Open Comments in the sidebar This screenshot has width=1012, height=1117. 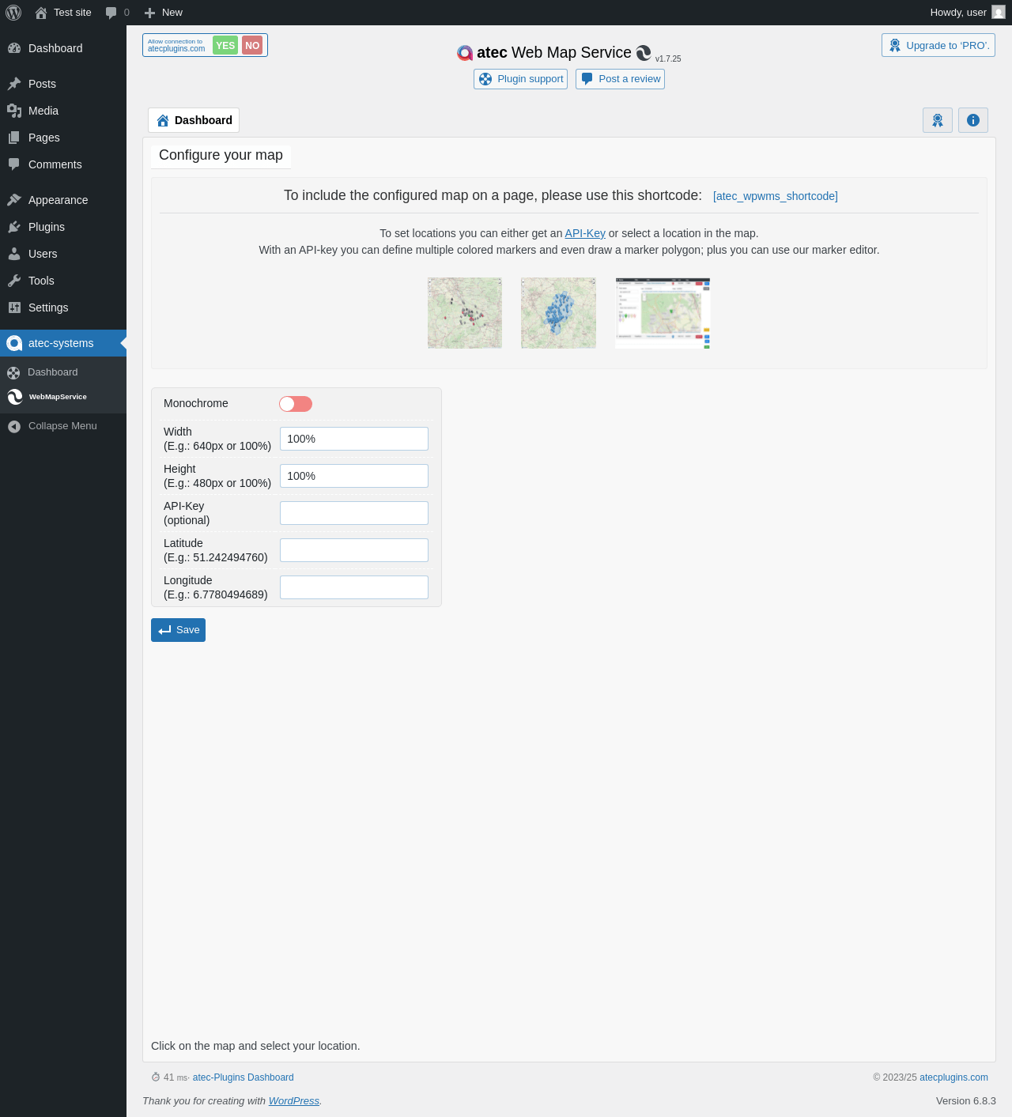pyautogui.click(x=63, y=164)
